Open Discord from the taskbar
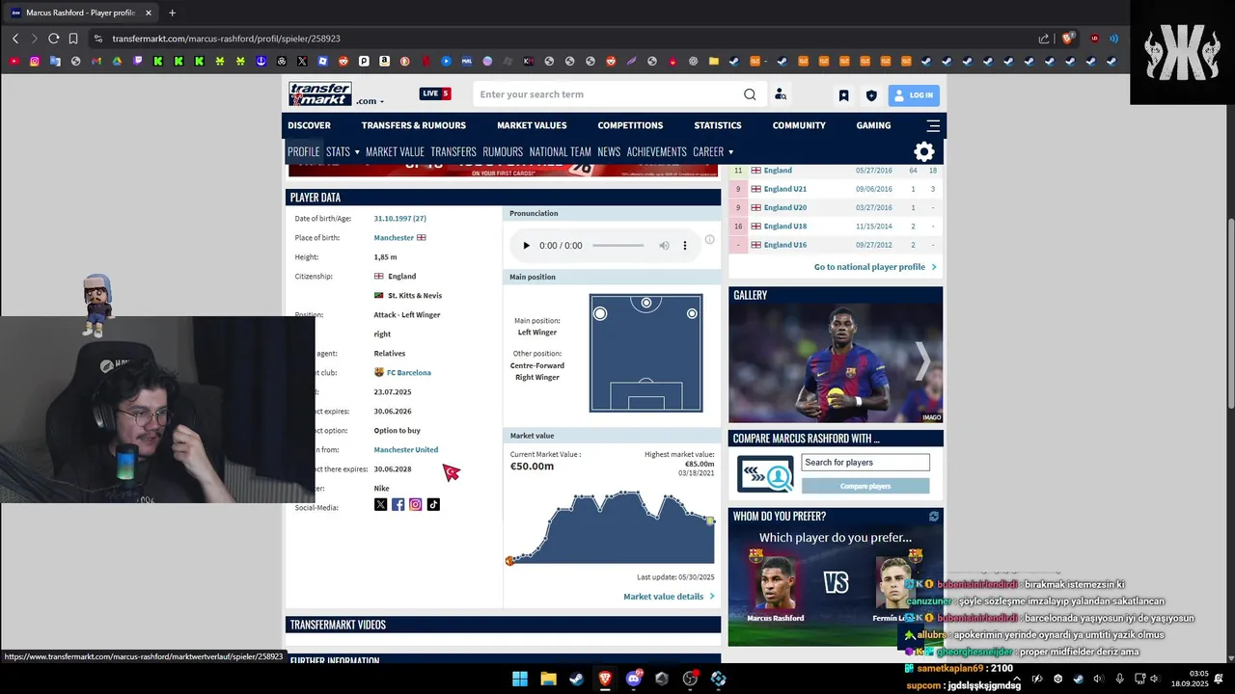Screen dimensions: 1235x694 click(634, 679)
